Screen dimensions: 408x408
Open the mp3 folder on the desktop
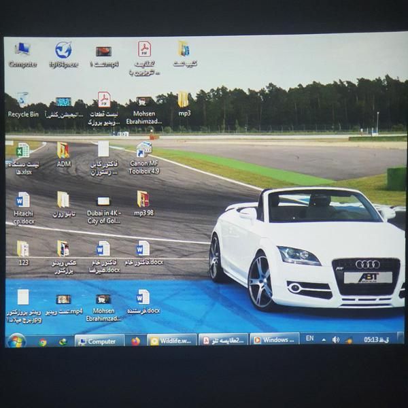(184, 101)
